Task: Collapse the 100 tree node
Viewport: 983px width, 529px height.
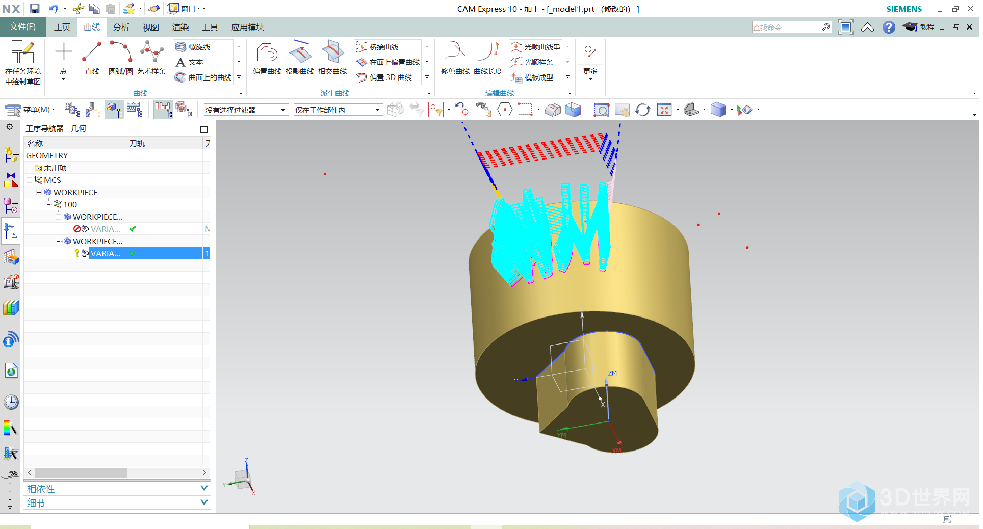Action: pos(49,204)
